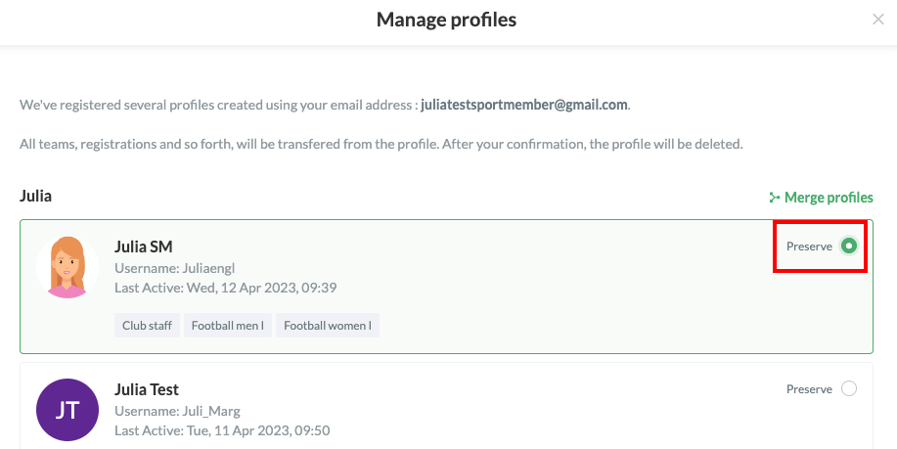The width and height of the screenshot is (897, 449).
Task: Click the Username: Juliaengl text
Action: (x=174, y=268)
